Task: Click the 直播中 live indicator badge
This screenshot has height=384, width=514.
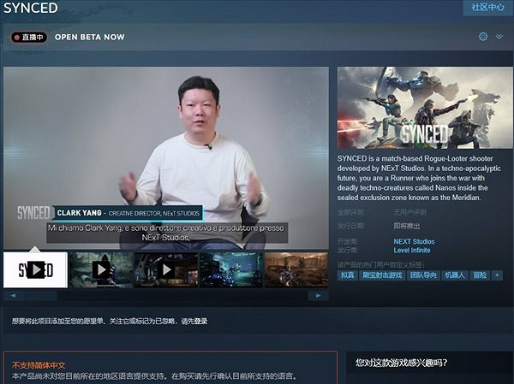Action: (x=29, y=37)
